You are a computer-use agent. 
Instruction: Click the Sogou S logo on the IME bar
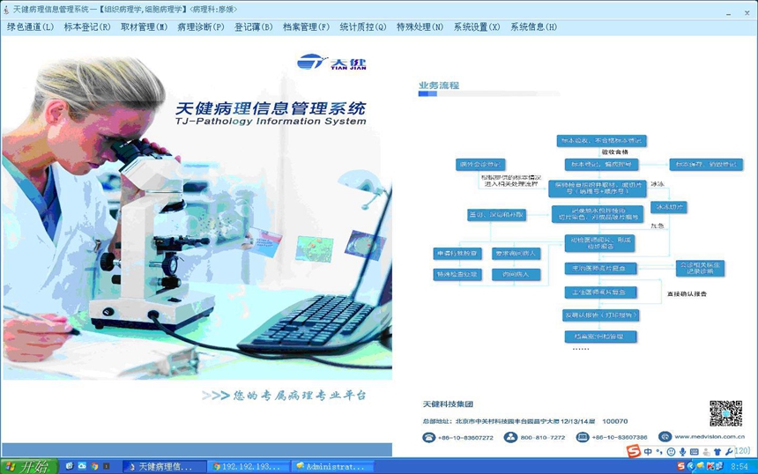(633, 451)
